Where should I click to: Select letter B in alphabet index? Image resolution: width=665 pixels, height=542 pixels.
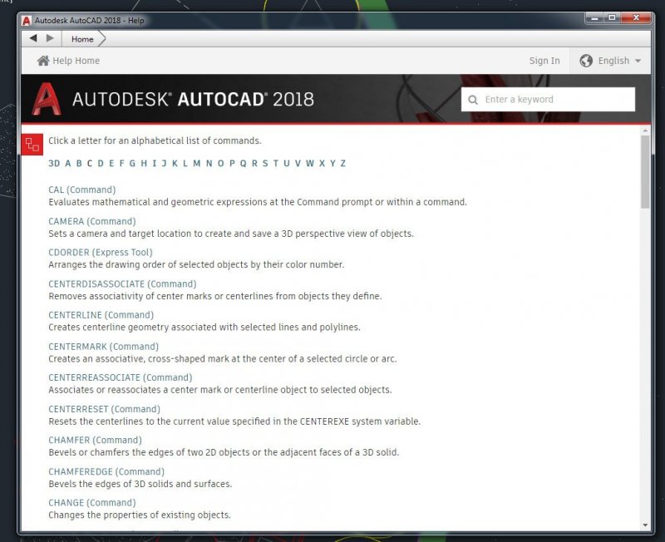click(x=79, y=163)
